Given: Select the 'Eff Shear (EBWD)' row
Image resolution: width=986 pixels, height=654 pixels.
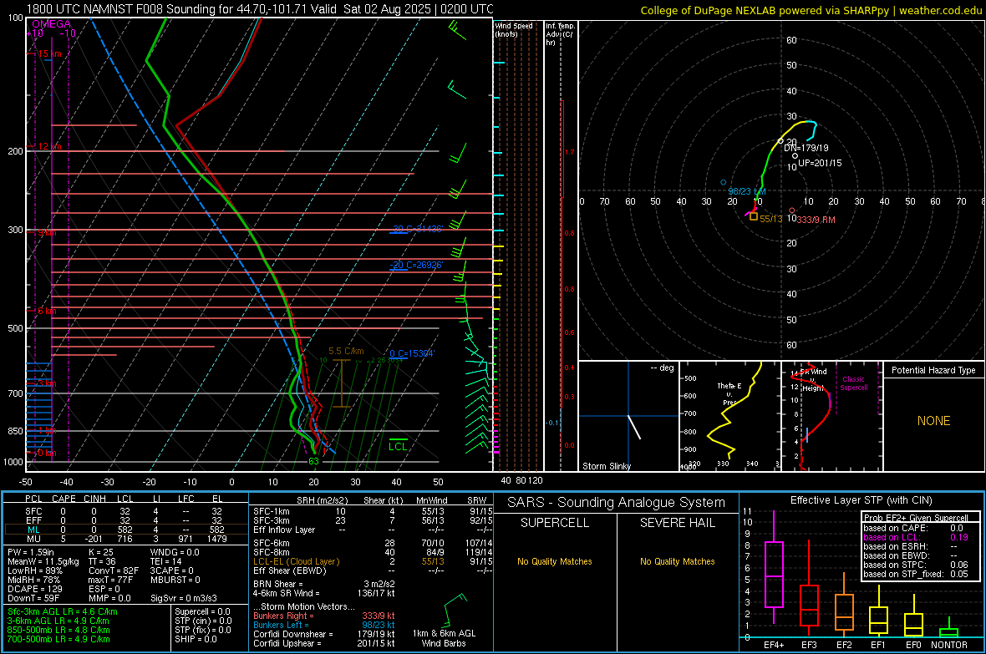Looking at the screenshot, I should click(x=373, y=570).
